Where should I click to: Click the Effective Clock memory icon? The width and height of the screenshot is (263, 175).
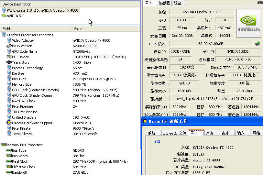(9, 167)
